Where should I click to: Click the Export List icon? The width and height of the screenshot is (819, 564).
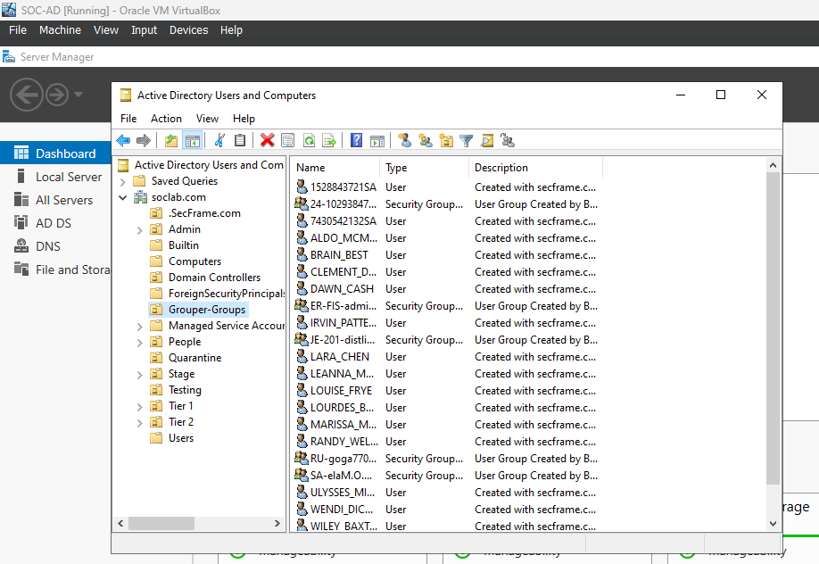(x=329, y=140)
